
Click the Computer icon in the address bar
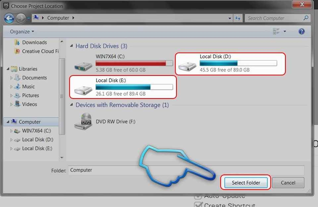(x=36, y=18)
